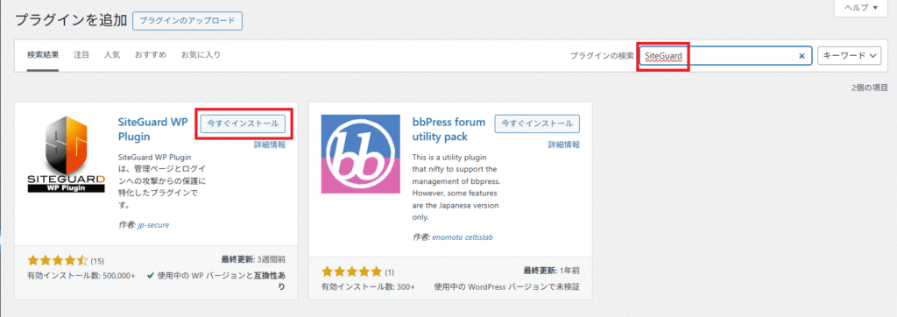Click the SiteGuard shield plugin icon
897x317 pixels.
point(66,154)
